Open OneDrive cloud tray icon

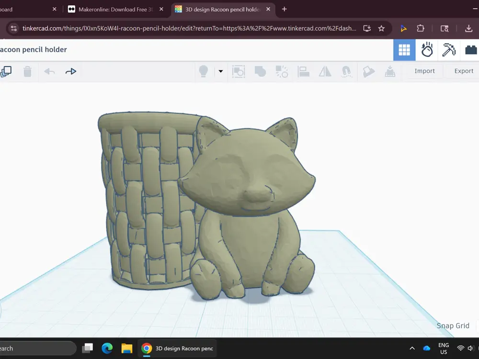426,348
